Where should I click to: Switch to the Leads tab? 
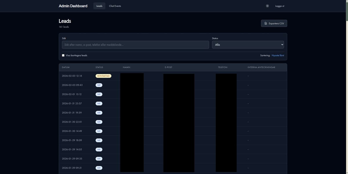99,6
